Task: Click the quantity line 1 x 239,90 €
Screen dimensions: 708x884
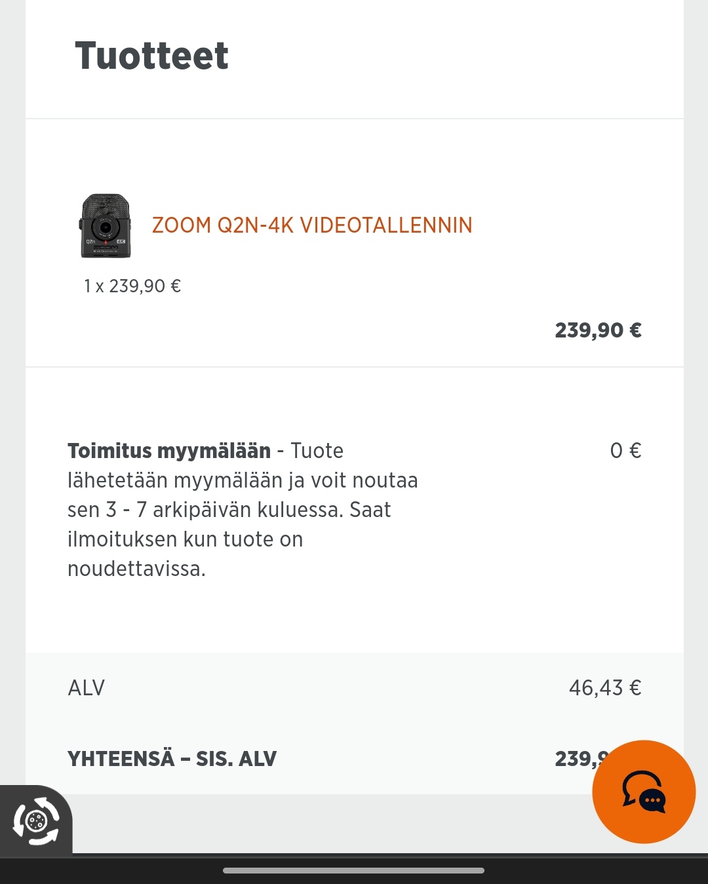Action: tap(132, 286)
